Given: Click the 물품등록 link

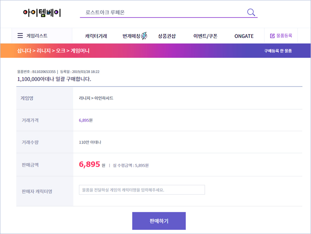Looking at the screenshot, I should 284,36.
